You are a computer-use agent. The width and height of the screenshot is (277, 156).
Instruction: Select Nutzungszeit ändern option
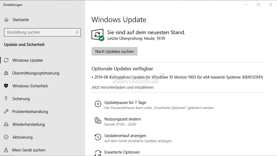[122, 119]
